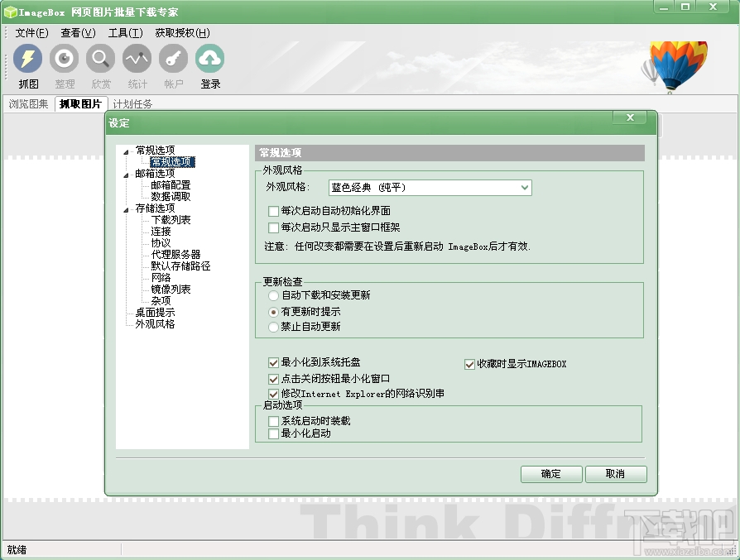Select 禁止自动更新 radio option
Image resolution: width=740 pixels, height=560 pixels.
coord(272,326)
